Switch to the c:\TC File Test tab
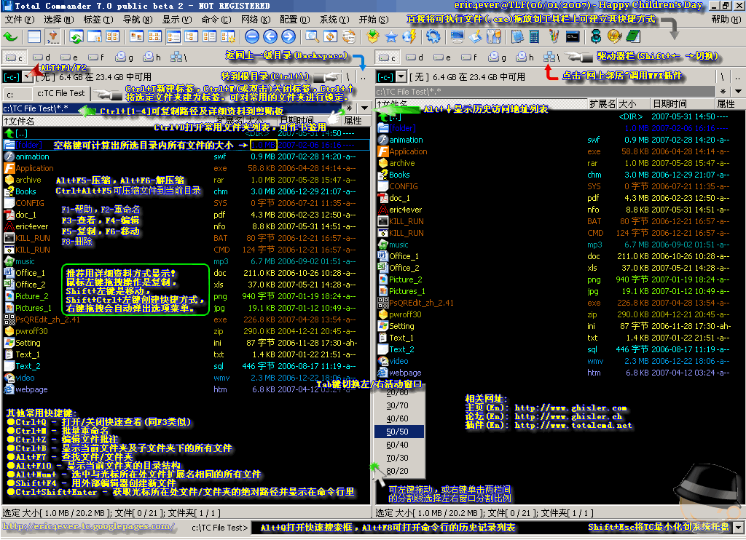 click(60, 93)
